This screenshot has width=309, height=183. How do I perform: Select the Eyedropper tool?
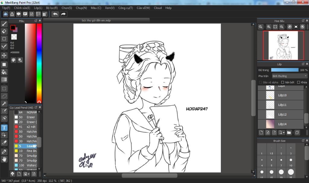[x=4, y=152]
